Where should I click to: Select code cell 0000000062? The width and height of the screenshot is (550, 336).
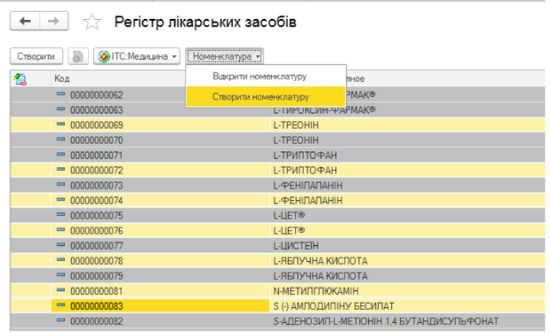[x=96, y=95]
